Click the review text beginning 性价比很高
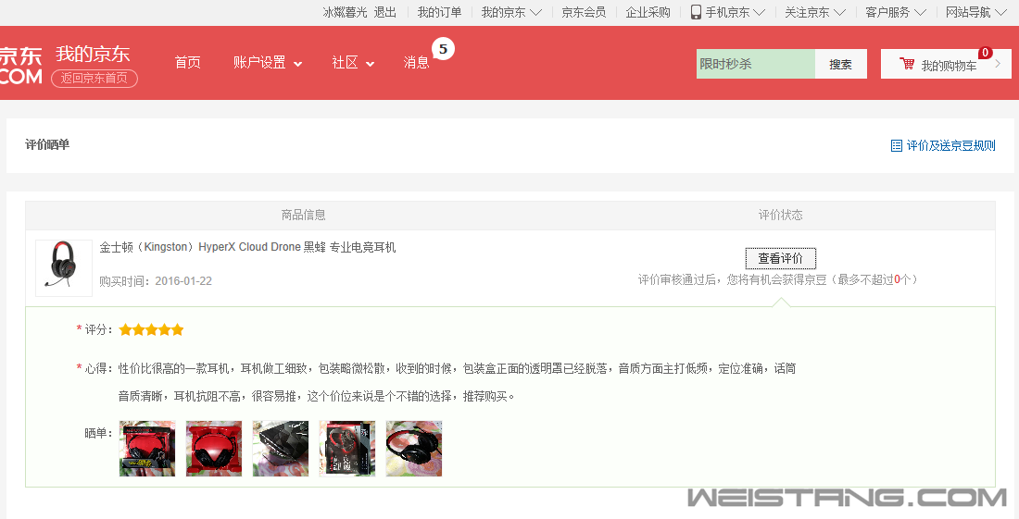The width and height of the screenshot is (1019, 519). pos(457,368)
